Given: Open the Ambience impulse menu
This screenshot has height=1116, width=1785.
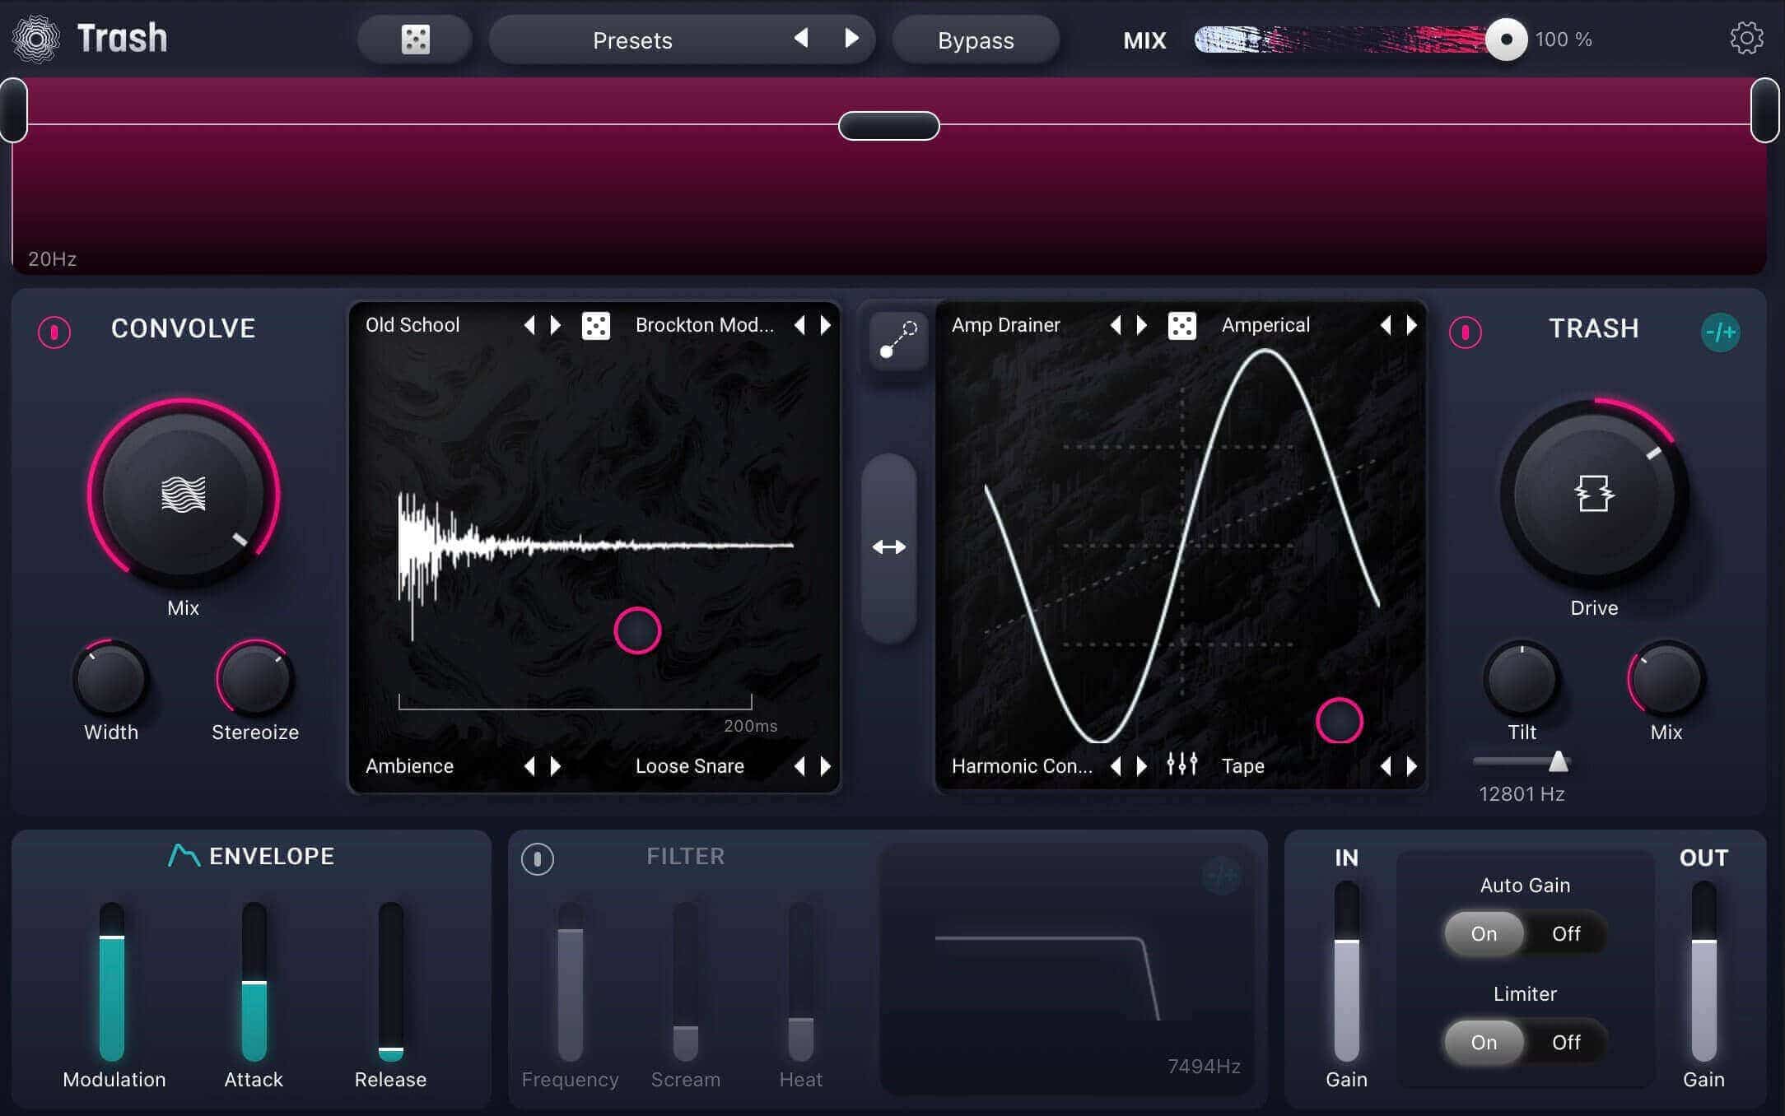Looking at the screenshot, I should (409, 766).
